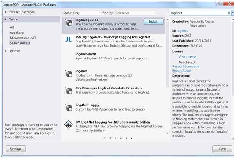
Task: Click current page number 1
Action: pyautogui.click(x=105, y=138)
